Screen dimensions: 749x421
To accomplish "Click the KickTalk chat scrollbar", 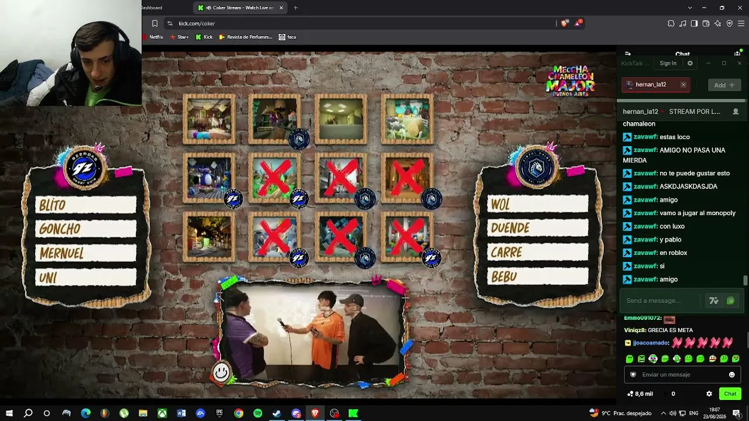I will 745,281.
